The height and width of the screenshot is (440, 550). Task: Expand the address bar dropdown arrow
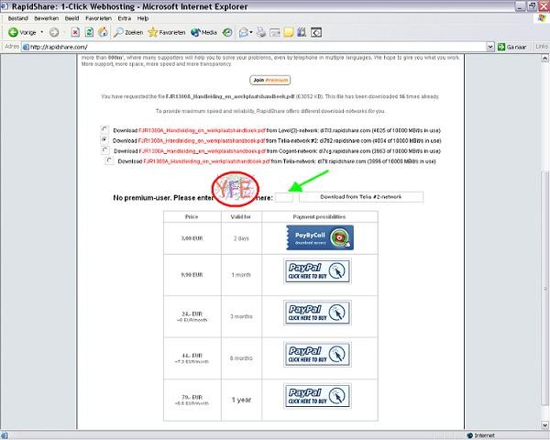click(x=490, y=47)
